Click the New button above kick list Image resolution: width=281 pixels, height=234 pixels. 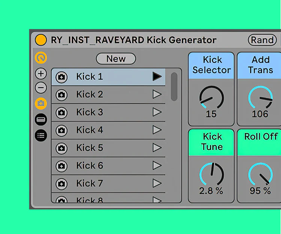116,58
